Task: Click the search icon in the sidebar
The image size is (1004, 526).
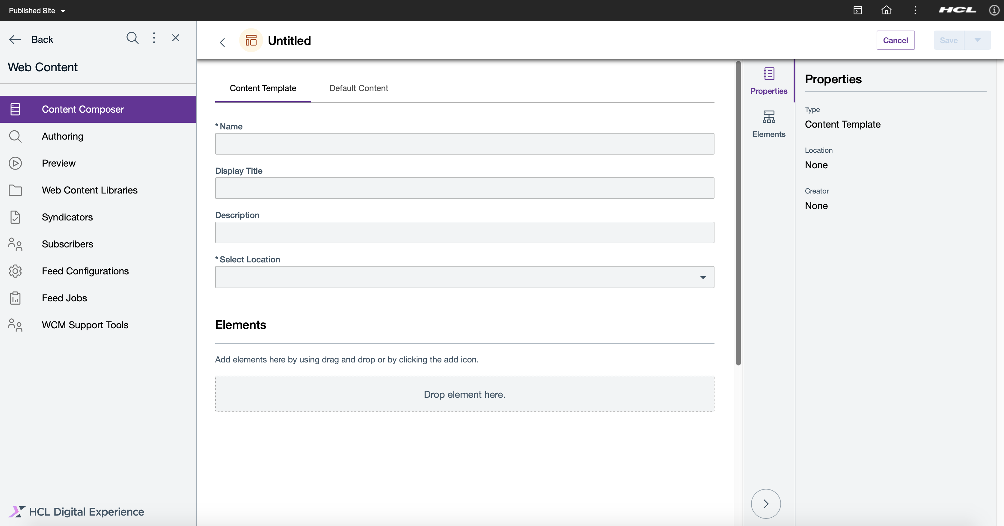Action: click(x=132, y=38)
